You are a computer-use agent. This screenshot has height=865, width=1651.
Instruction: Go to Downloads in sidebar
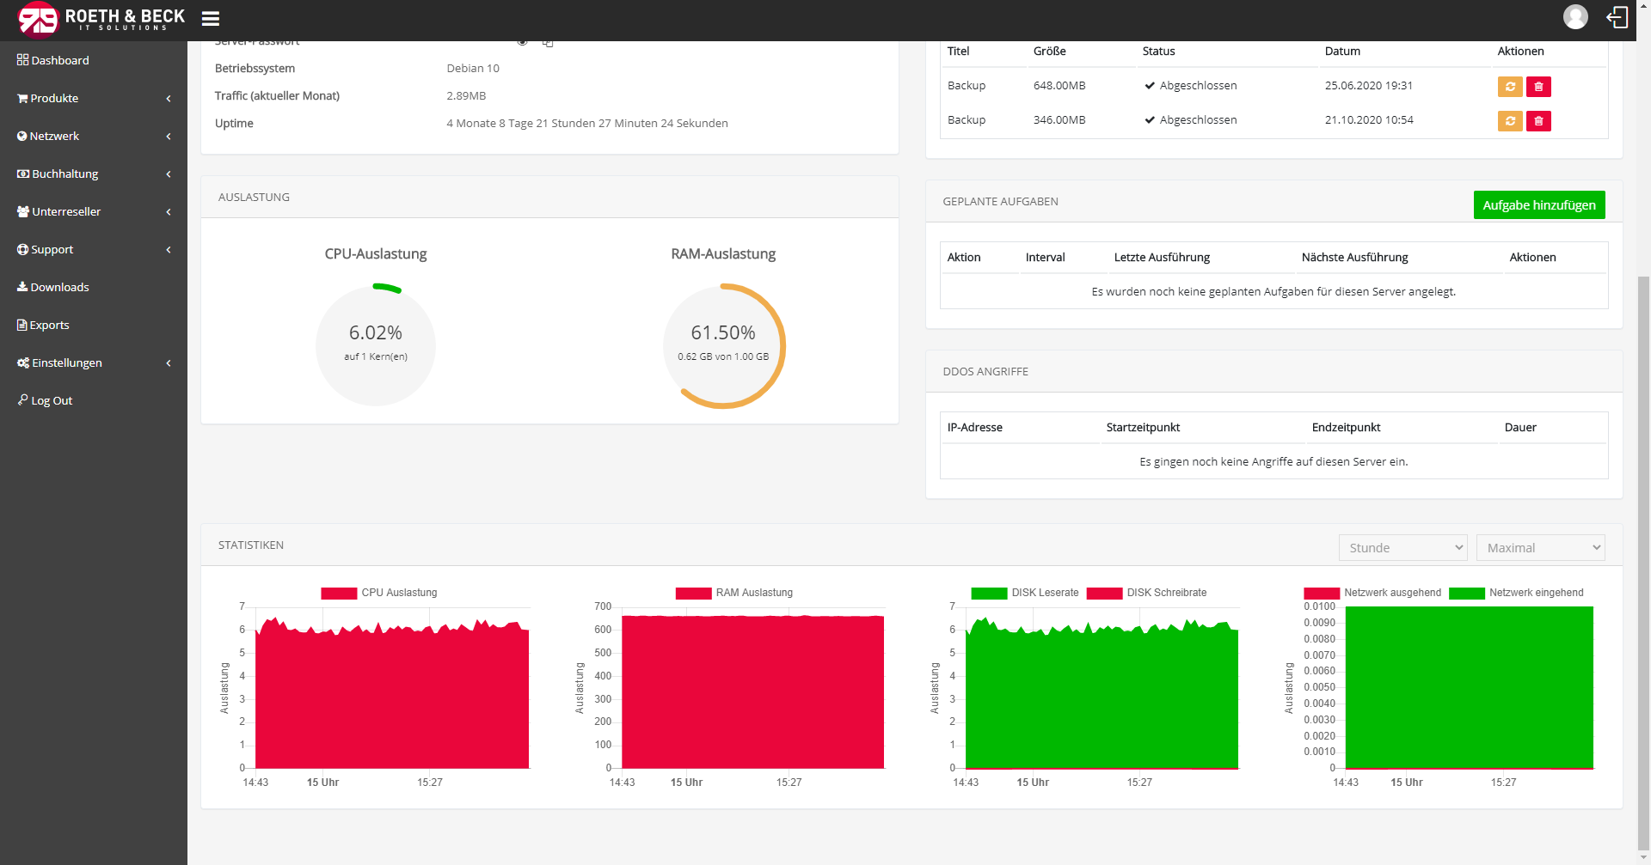point(59,287)
